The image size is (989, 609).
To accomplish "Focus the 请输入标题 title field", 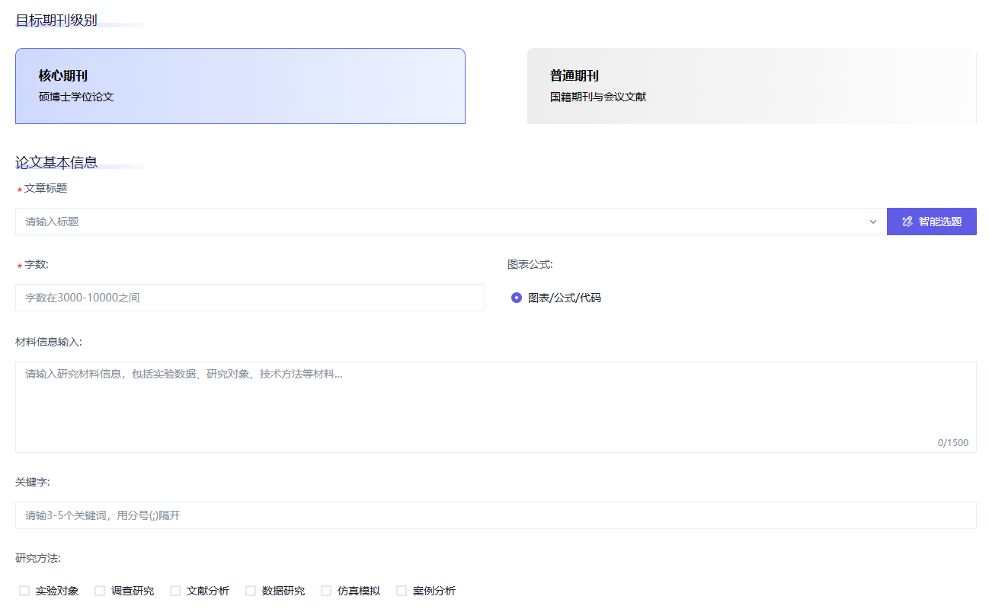I will point(442,222).
